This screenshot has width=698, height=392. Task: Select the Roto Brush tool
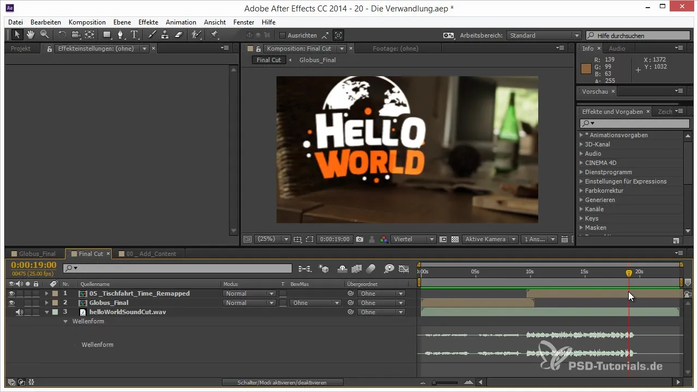tap(196, 35)
